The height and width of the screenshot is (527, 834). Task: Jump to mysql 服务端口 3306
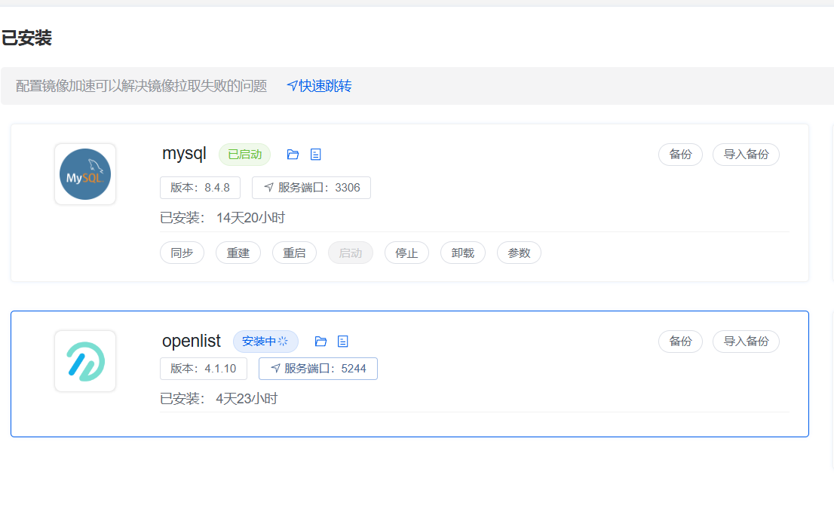(311, 188)
